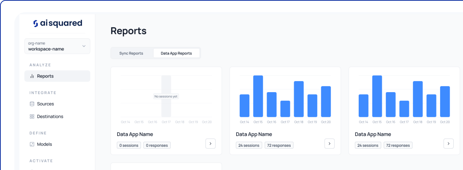Click the '0 responses' badge
The width and height of the screenshot is (463, 170).
click(x=157, y=145)
